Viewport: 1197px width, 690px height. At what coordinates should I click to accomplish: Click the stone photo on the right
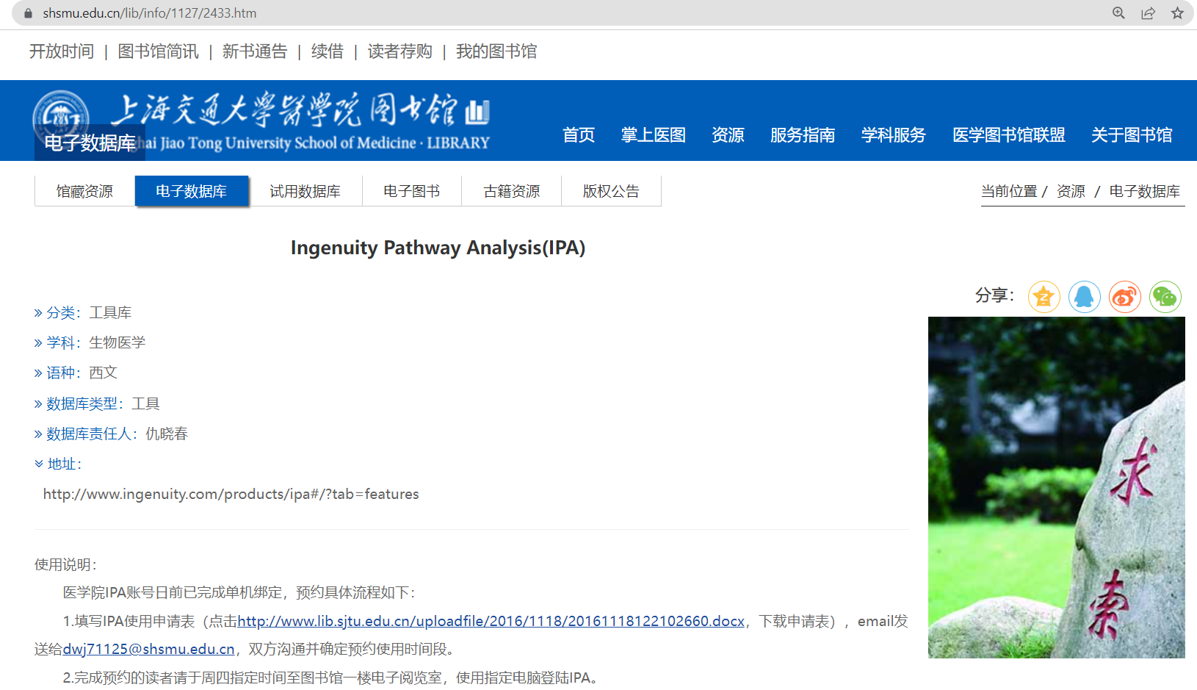(x=1056, y=486)
